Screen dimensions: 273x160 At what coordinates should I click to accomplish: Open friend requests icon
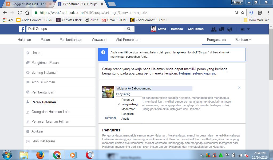pyautogui.click(x=214, y=29)
